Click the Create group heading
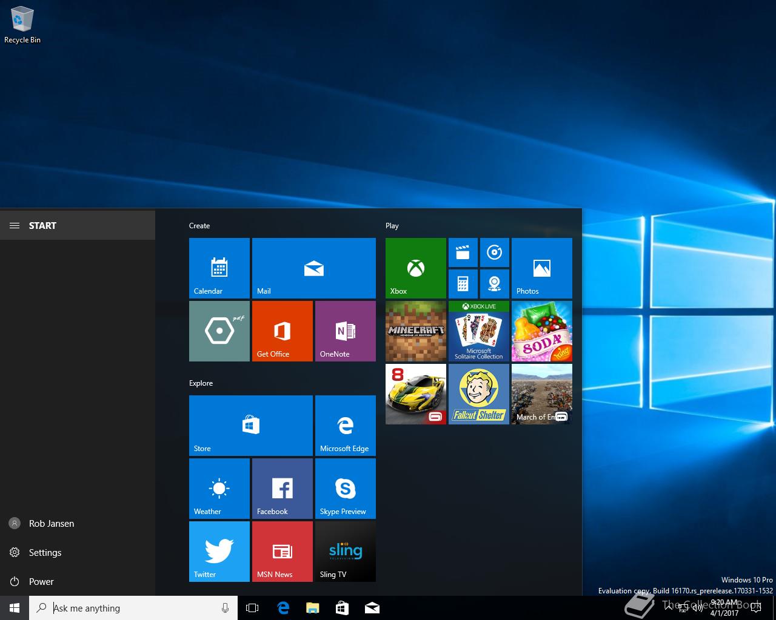 click(199, 226)
